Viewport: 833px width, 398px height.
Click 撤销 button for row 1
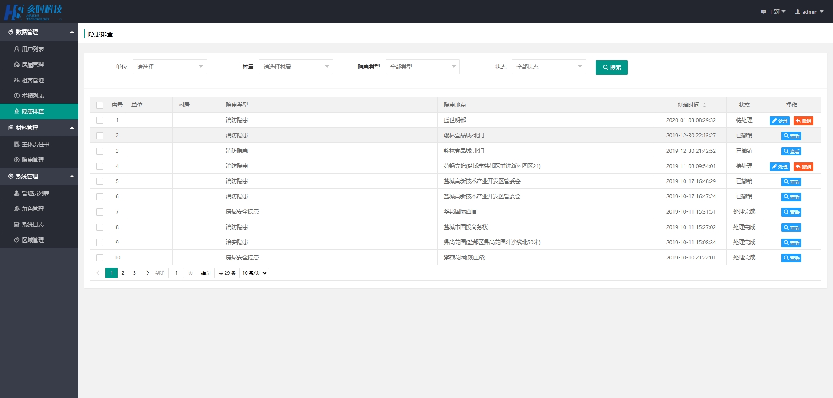tap(803, 121)
